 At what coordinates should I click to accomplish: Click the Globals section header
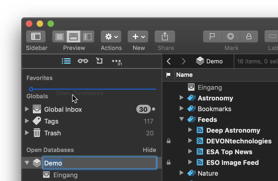[37, 96]
